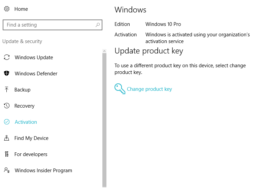Screen dimensions: 261x188
Task: Select the For developers page
Action: click(31, 154)
